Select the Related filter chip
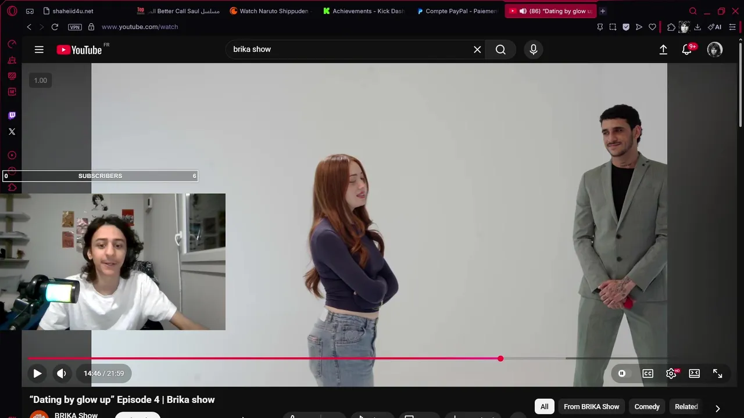The image size is (744, 418). (x=686, y=406)
